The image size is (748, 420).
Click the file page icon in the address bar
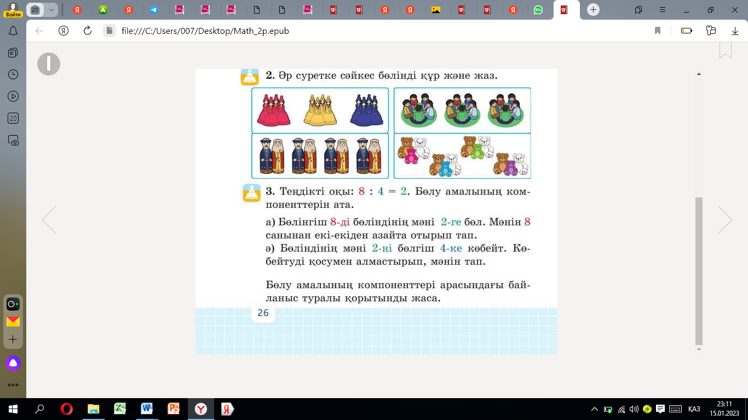click(x=109, y=31)
